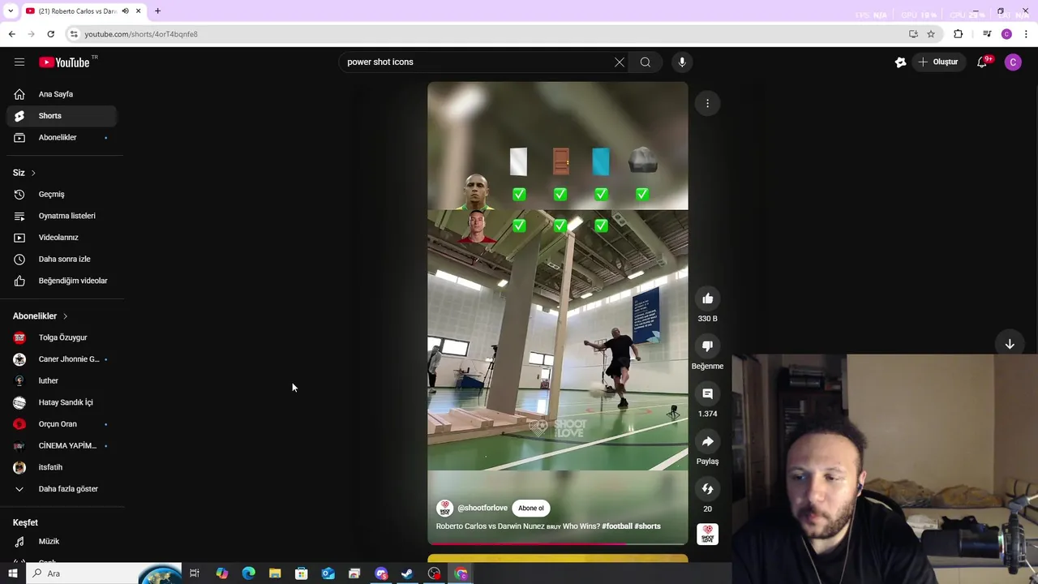Open CİNEMA YAPIM... channel

(62, 445)
